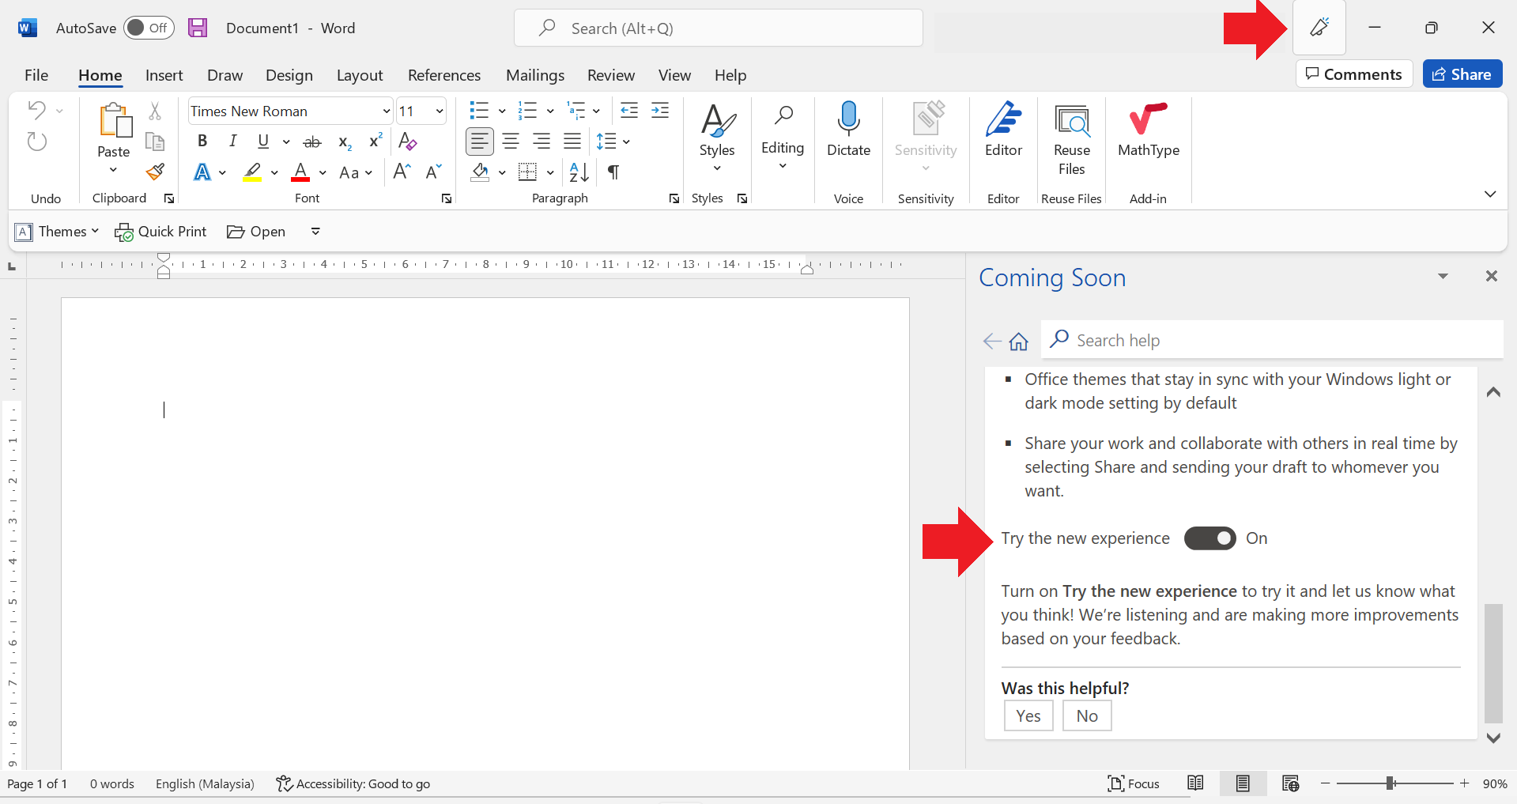Click the Coming Soon pen icon
The width and height of the screenshot is (1517, 804).
(x=1319, y=28)
